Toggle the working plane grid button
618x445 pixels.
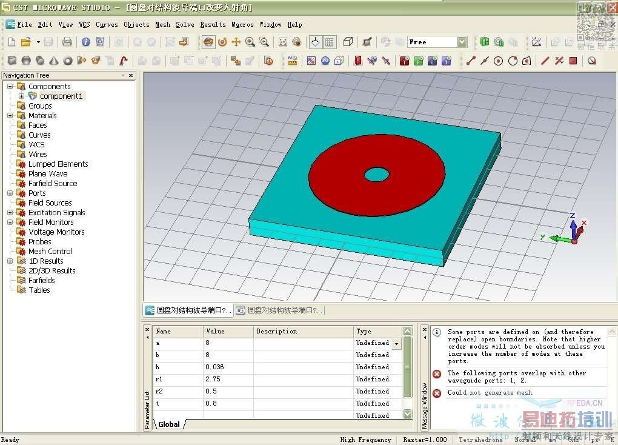329,42
